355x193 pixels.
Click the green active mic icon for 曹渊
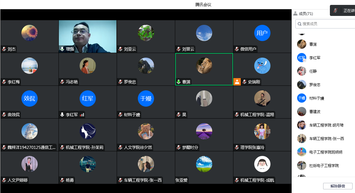coord(179,82)
